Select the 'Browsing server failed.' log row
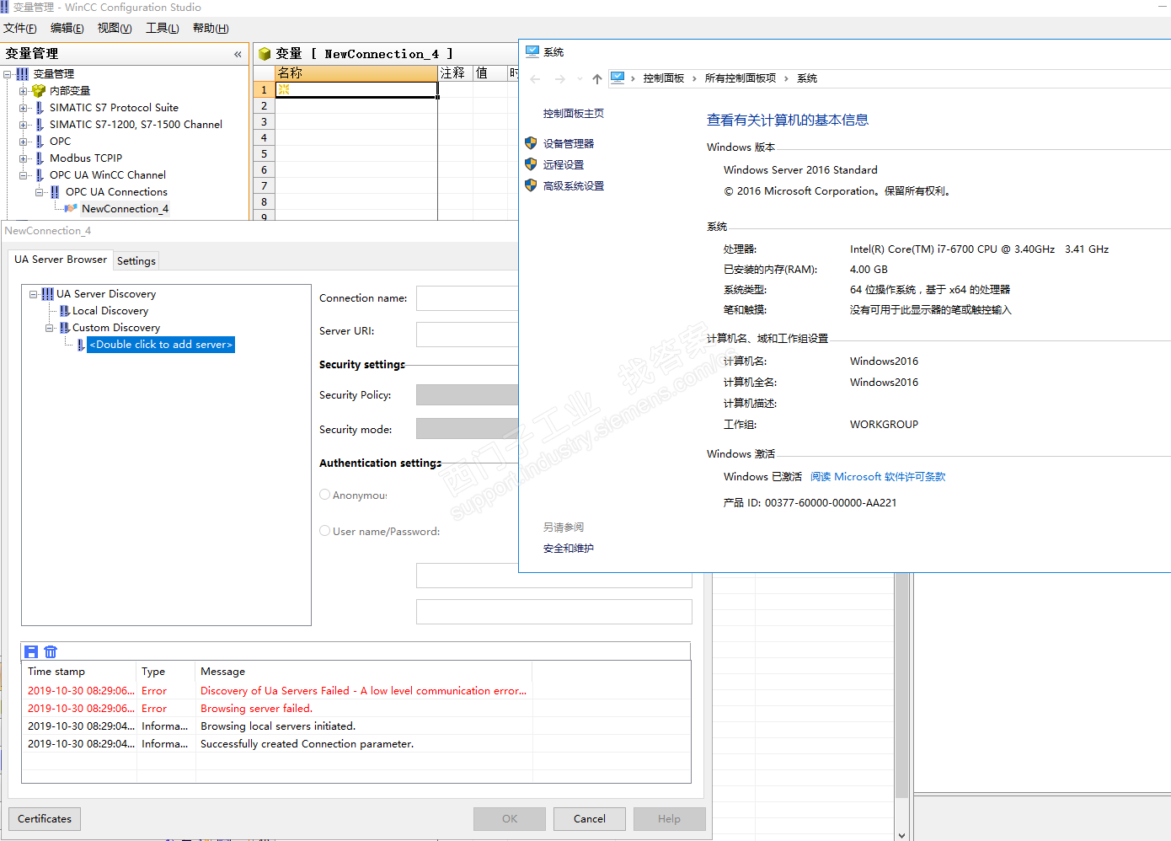Image resolution: width=1171 pixels, height=841 pixels. [356, 709]
